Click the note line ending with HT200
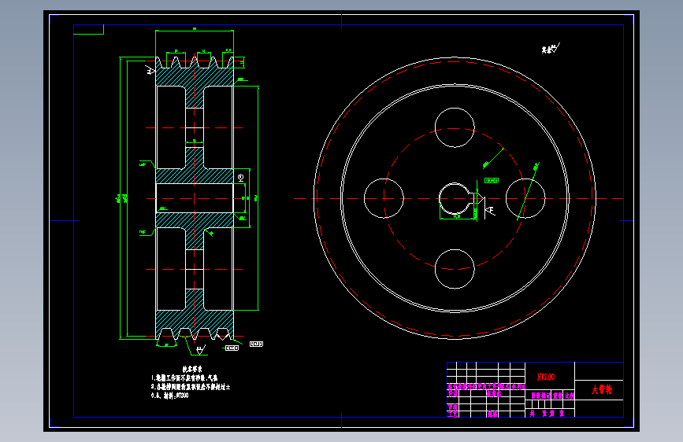 click(170, 396)
